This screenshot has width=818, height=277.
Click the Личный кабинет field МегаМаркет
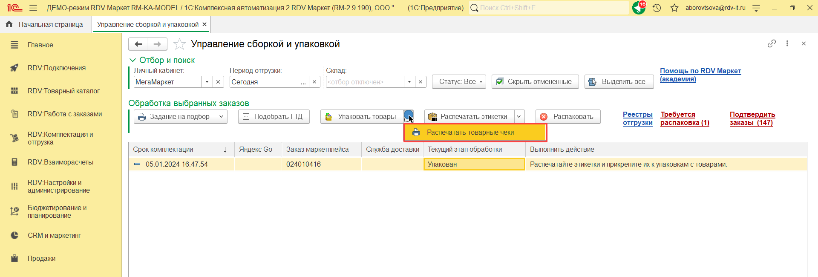pos(167,82)
